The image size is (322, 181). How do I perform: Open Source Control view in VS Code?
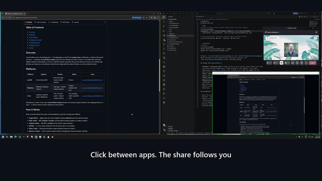click(164, 26)
